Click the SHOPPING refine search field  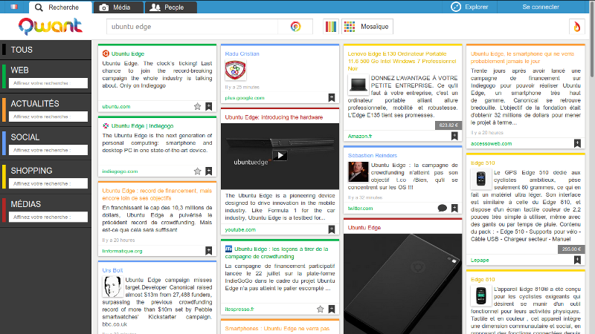48,183
